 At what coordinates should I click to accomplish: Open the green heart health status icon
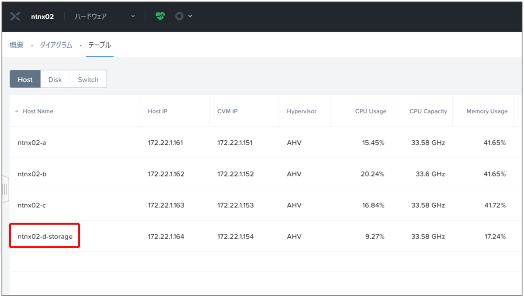(160, 16)
